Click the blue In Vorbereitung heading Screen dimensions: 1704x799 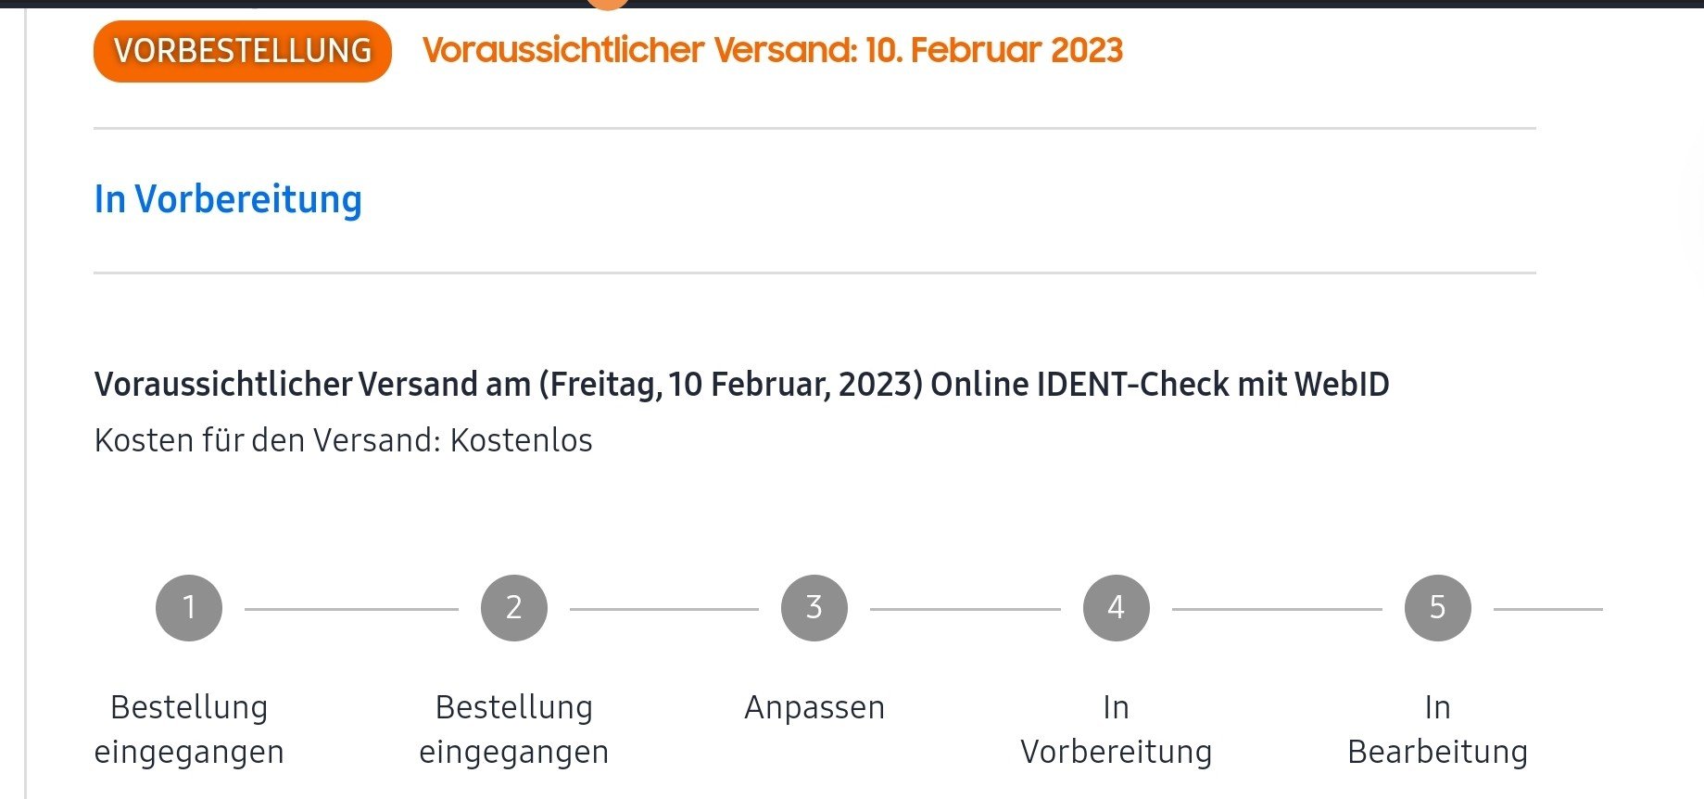(228, 199)
